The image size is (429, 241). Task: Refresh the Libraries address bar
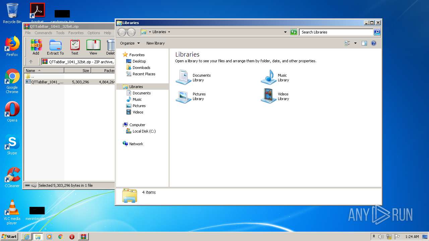(x=294, y=32)
